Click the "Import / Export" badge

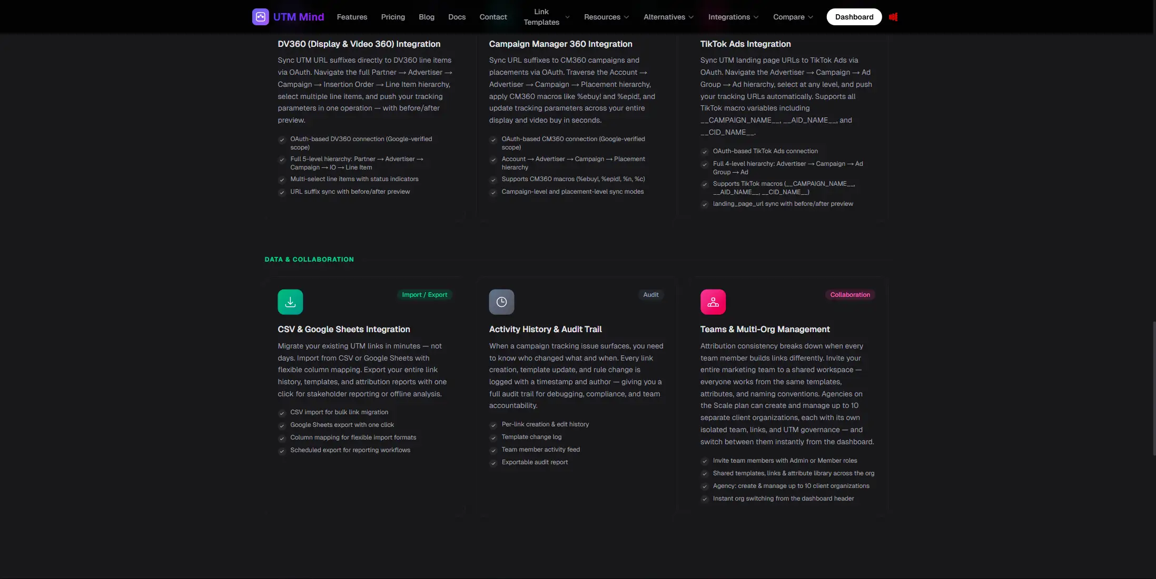tap(424, 295)
